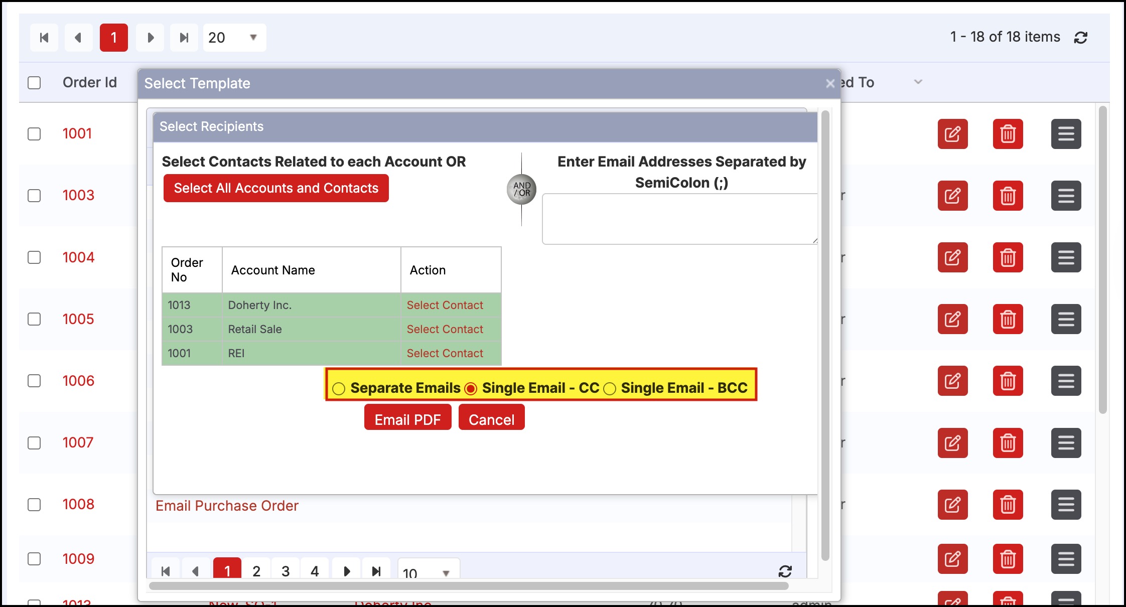
Task: Open hamburger menu for order 1003
Action: coord(1066,196)
